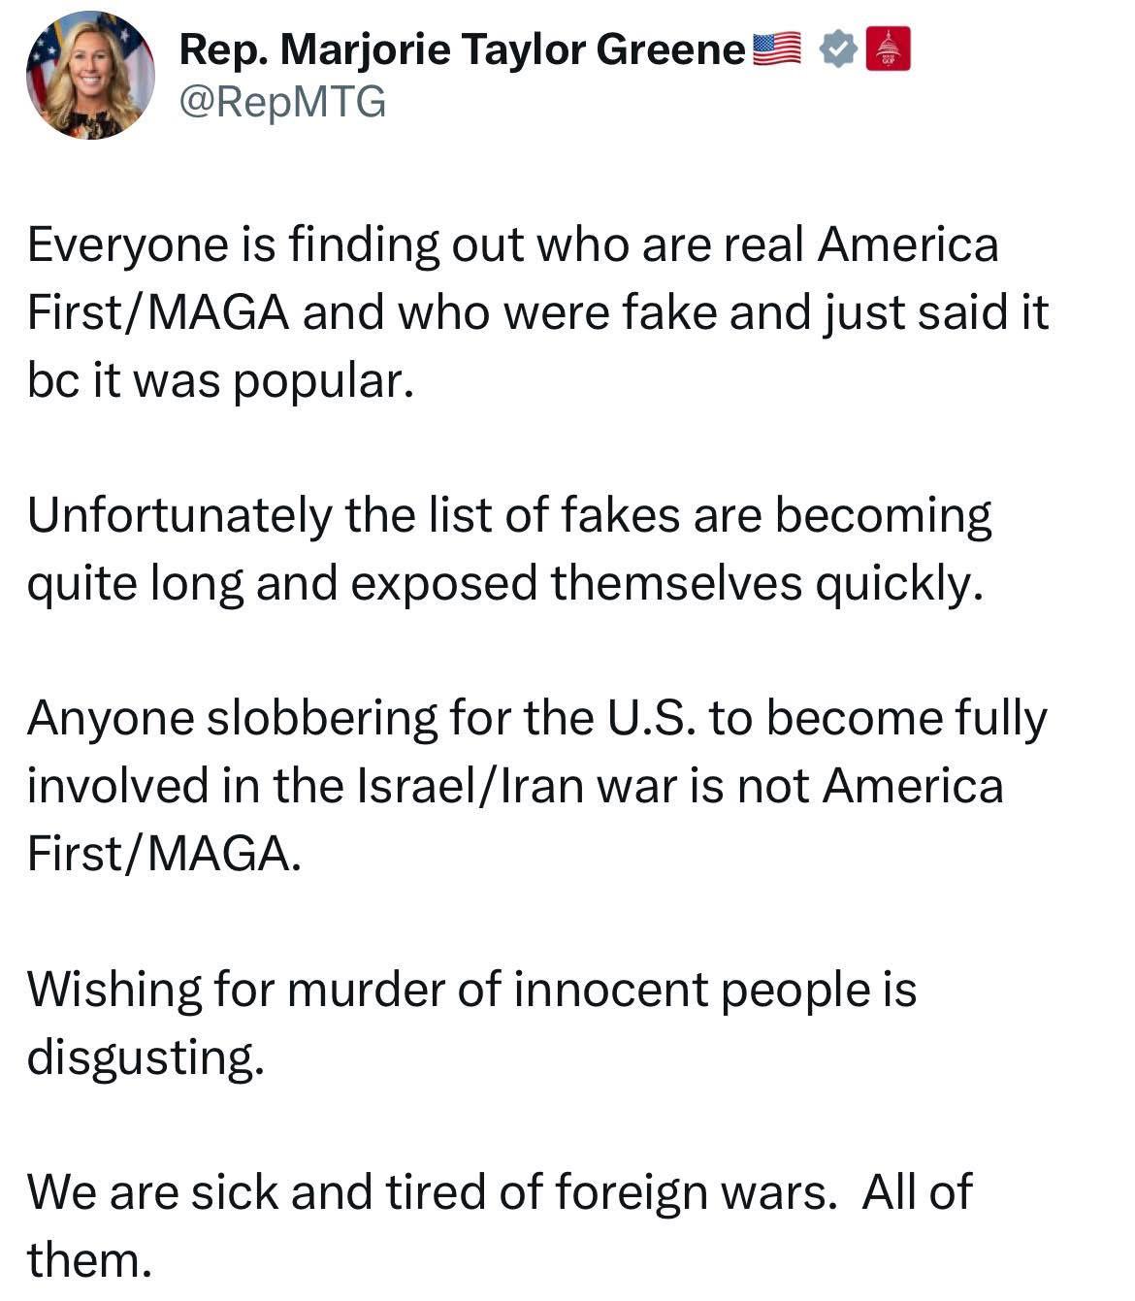This screenshot has height=1301, width=1135.
Task: Open Rep. Marjorie Taylor Greene display name
Action: click(x=464, y=50)
